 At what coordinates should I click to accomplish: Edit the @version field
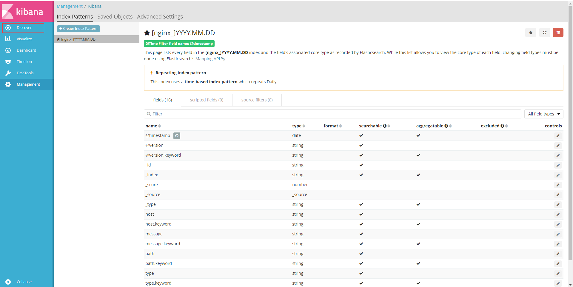[x=558, y=146]
